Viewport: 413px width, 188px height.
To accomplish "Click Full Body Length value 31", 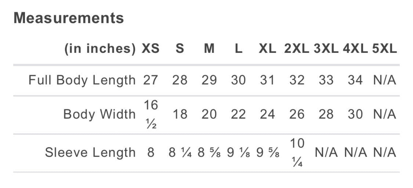I will [267, 80].
